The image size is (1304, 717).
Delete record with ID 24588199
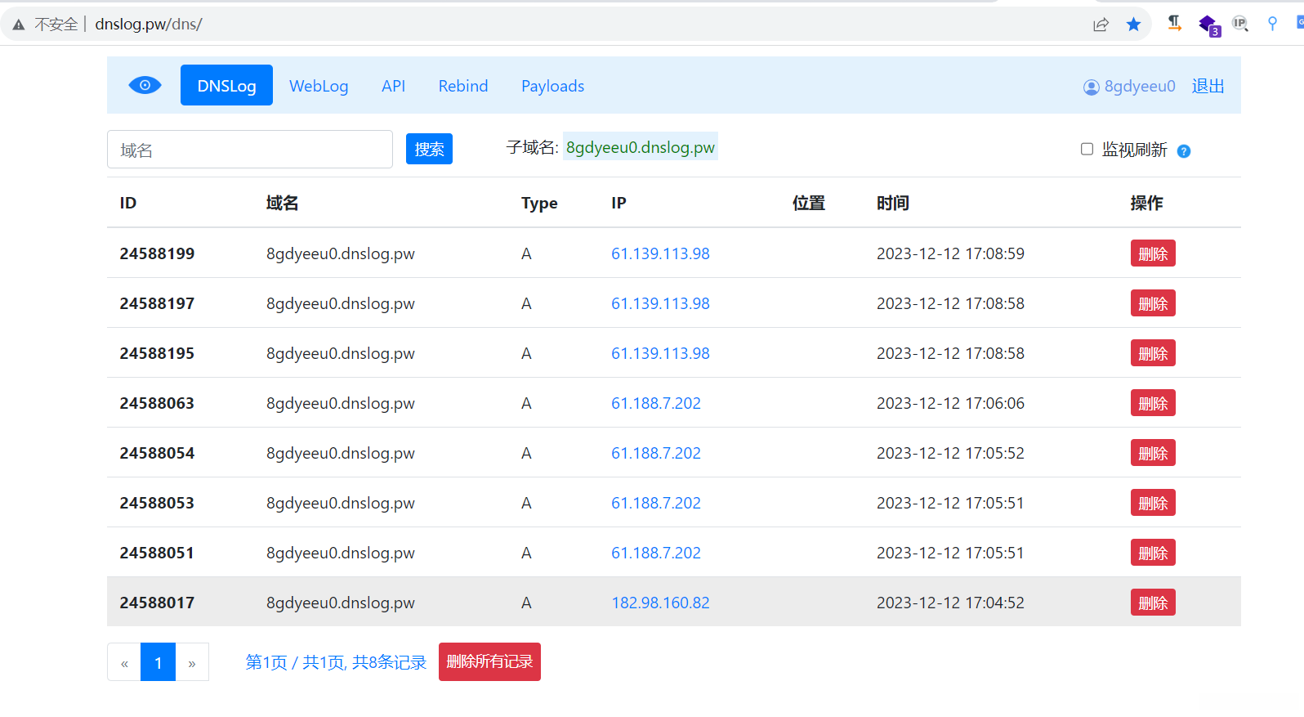[1152, 253]
